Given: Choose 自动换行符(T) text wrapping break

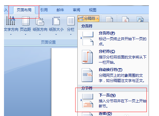Looking at the screenshot, I should click(x=113, y=75).
